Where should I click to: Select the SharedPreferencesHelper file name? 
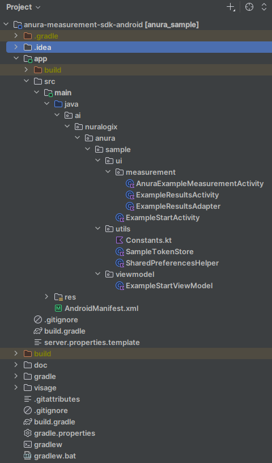pos(172,263)
